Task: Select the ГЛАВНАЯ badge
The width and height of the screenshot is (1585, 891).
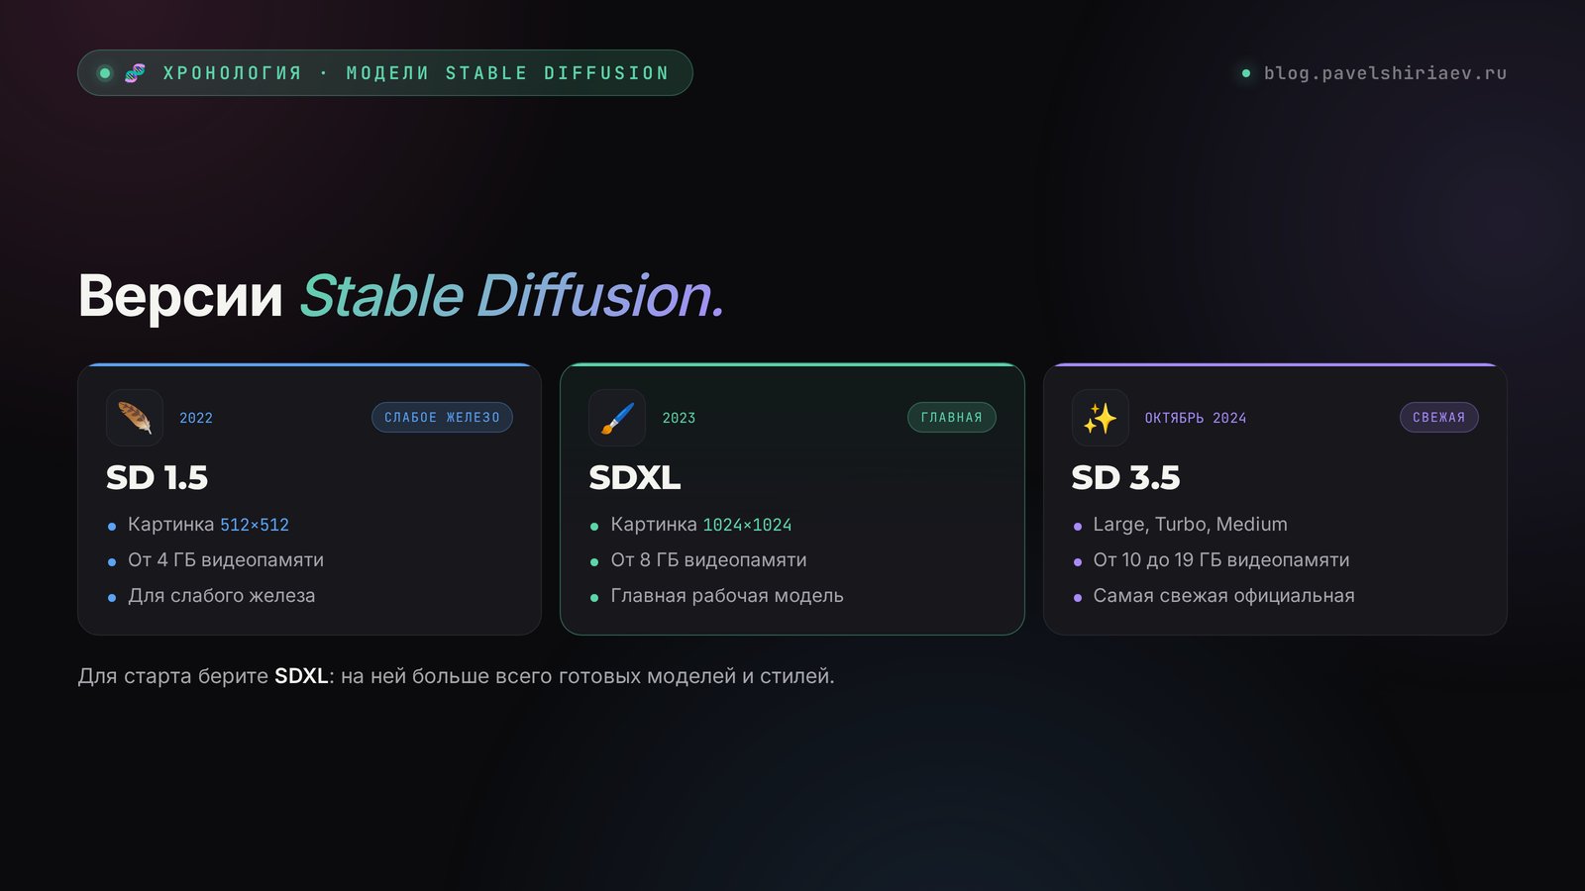Action: click(x=952, y=418)
